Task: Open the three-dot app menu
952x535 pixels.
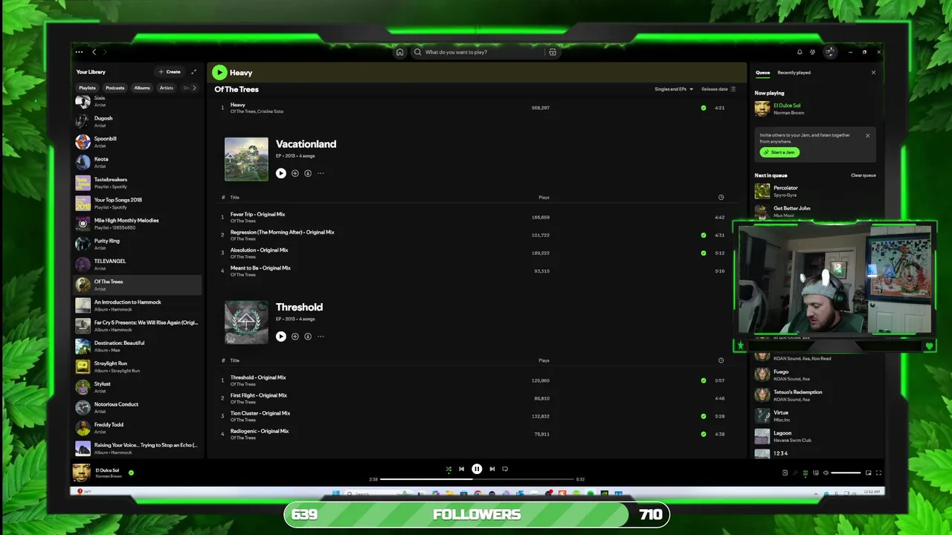Action: pyautogui.click(x=79, y=52)
